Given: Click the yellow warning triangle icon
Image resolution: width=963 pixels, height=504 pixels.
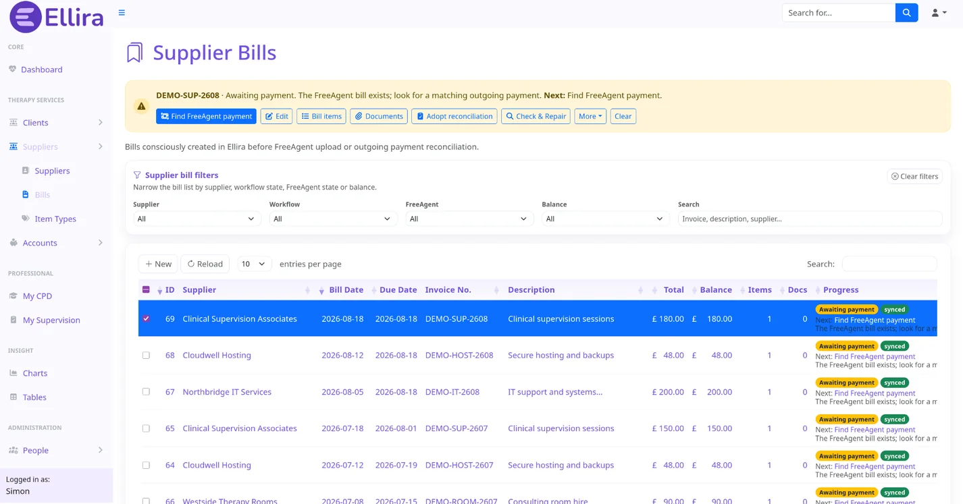Looking at the screenshot, I should 141,106.
